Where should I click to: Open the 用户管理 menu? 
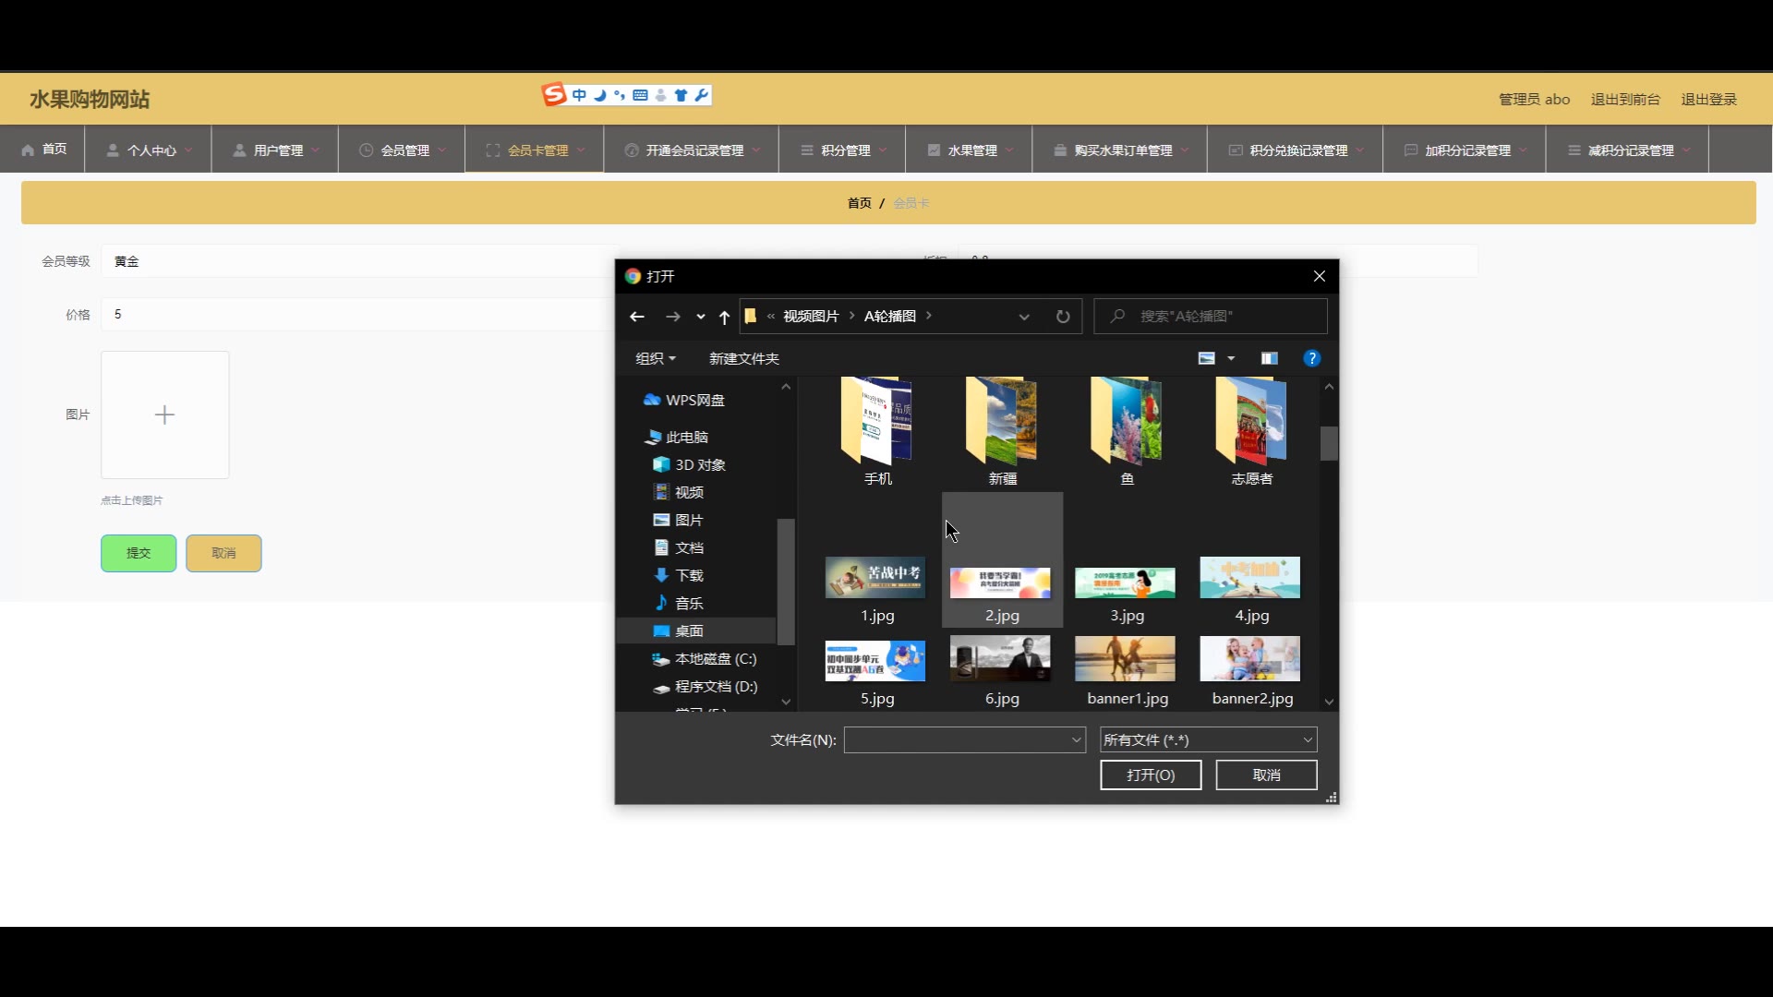tap(275, 150)
